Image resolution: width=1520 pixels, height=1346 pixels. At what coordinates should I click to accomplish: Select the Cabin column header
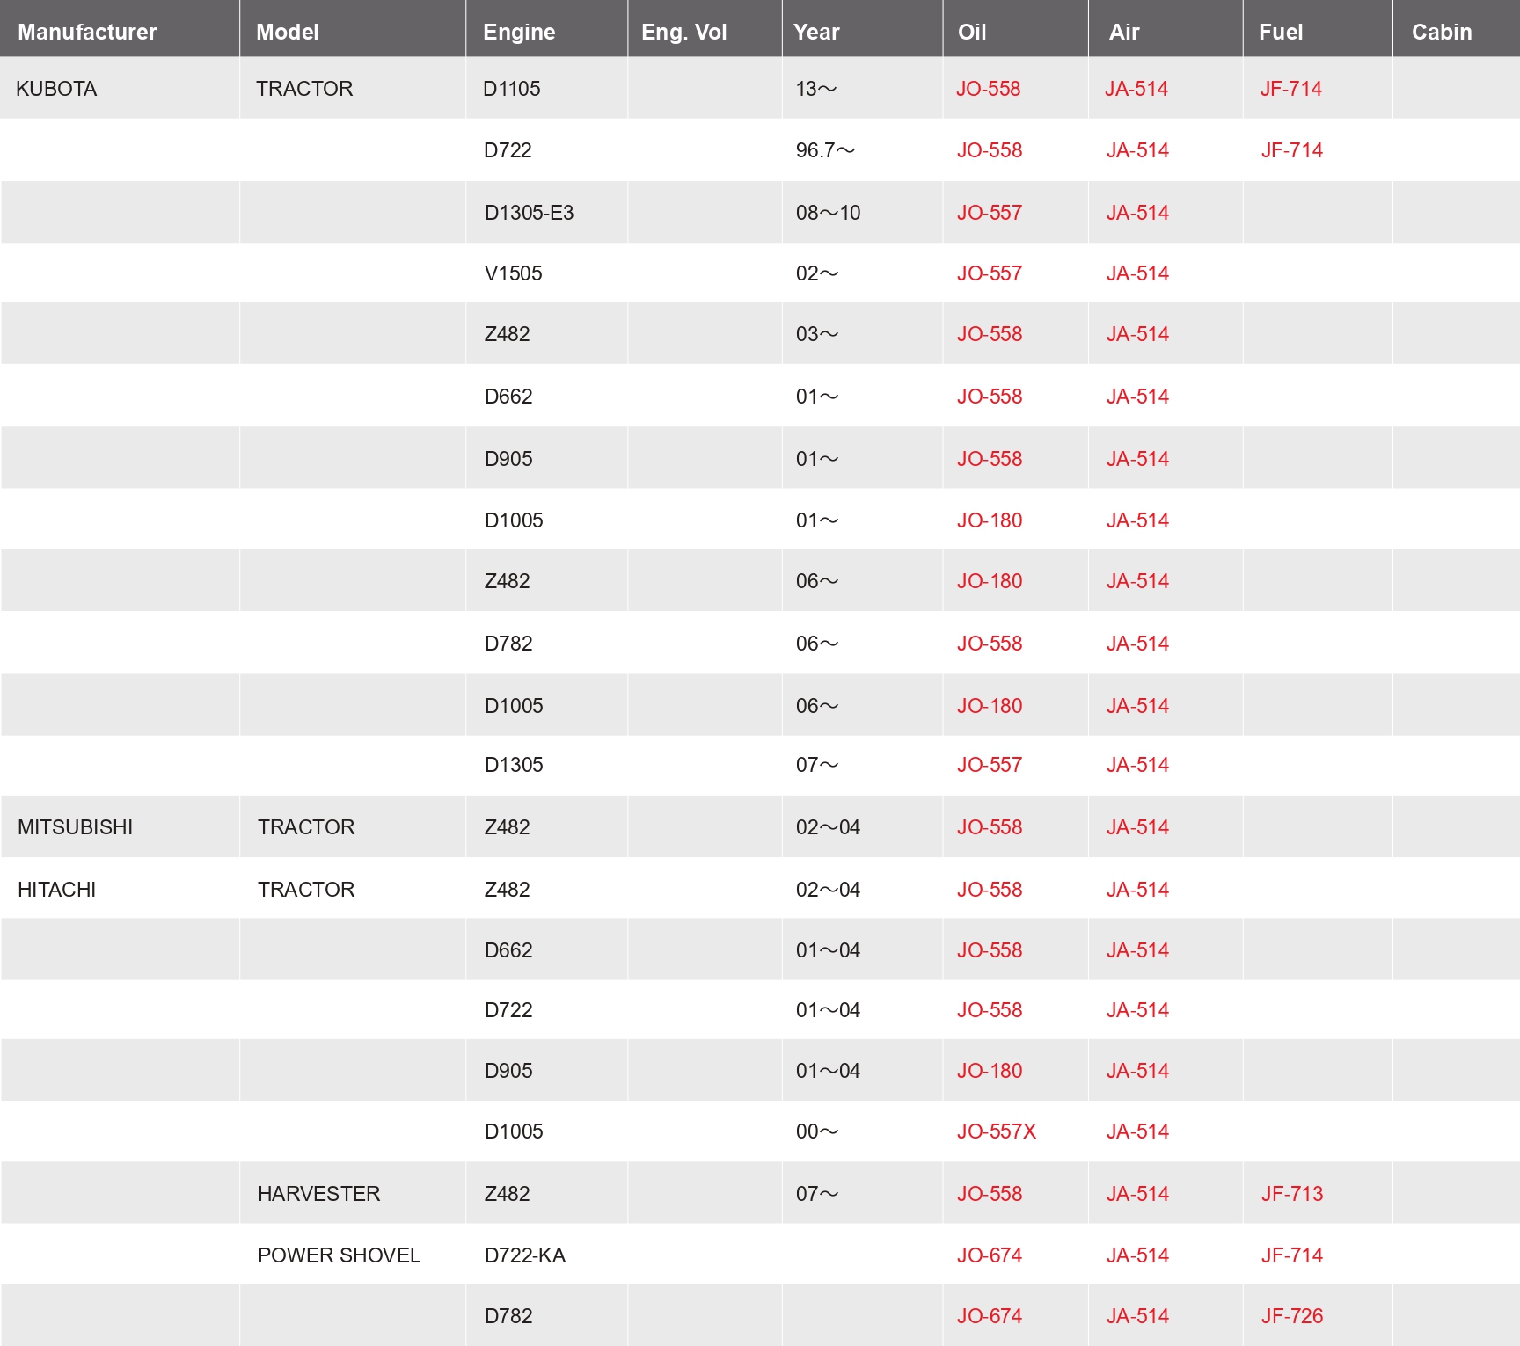[x=1441, y=33]
